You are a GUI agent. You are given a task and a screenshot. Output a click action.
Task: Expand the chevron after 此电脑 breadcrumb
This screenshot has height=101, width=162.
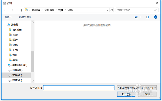pyautogui.click(x=42, y=10)
